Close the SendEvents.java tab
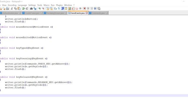The image size is (188, 106). 87,13
